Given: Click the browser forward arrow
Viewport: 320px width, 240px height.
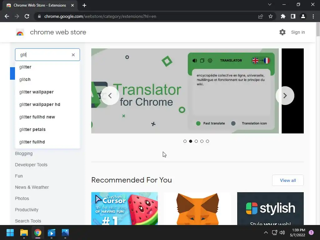Looking at the screenshot, I should point(17,16).
